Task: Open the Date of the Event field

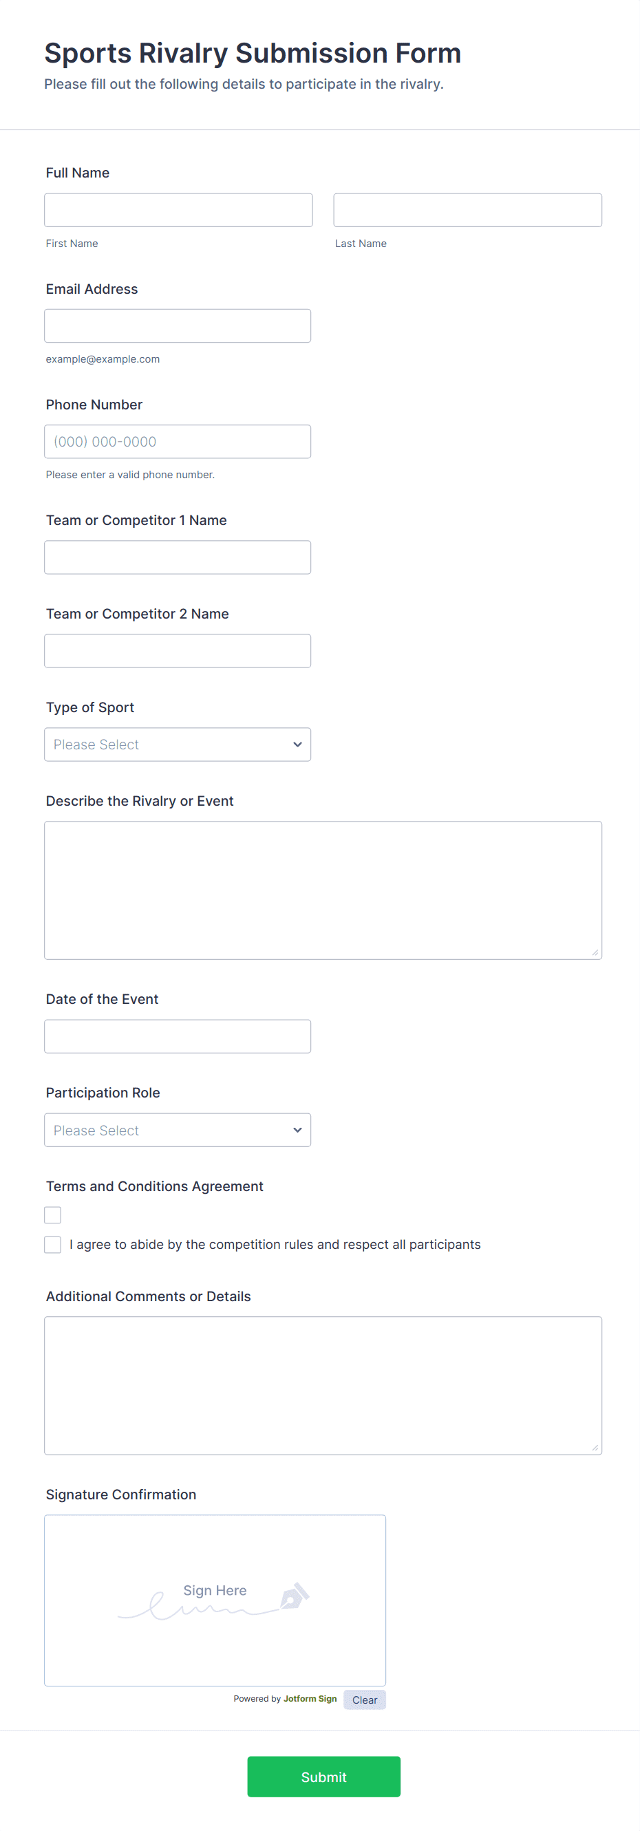Action: [177, 1036]
